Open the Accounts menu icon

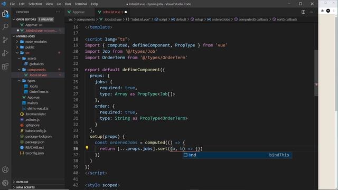pyautogui.click(x=5, y=170)
